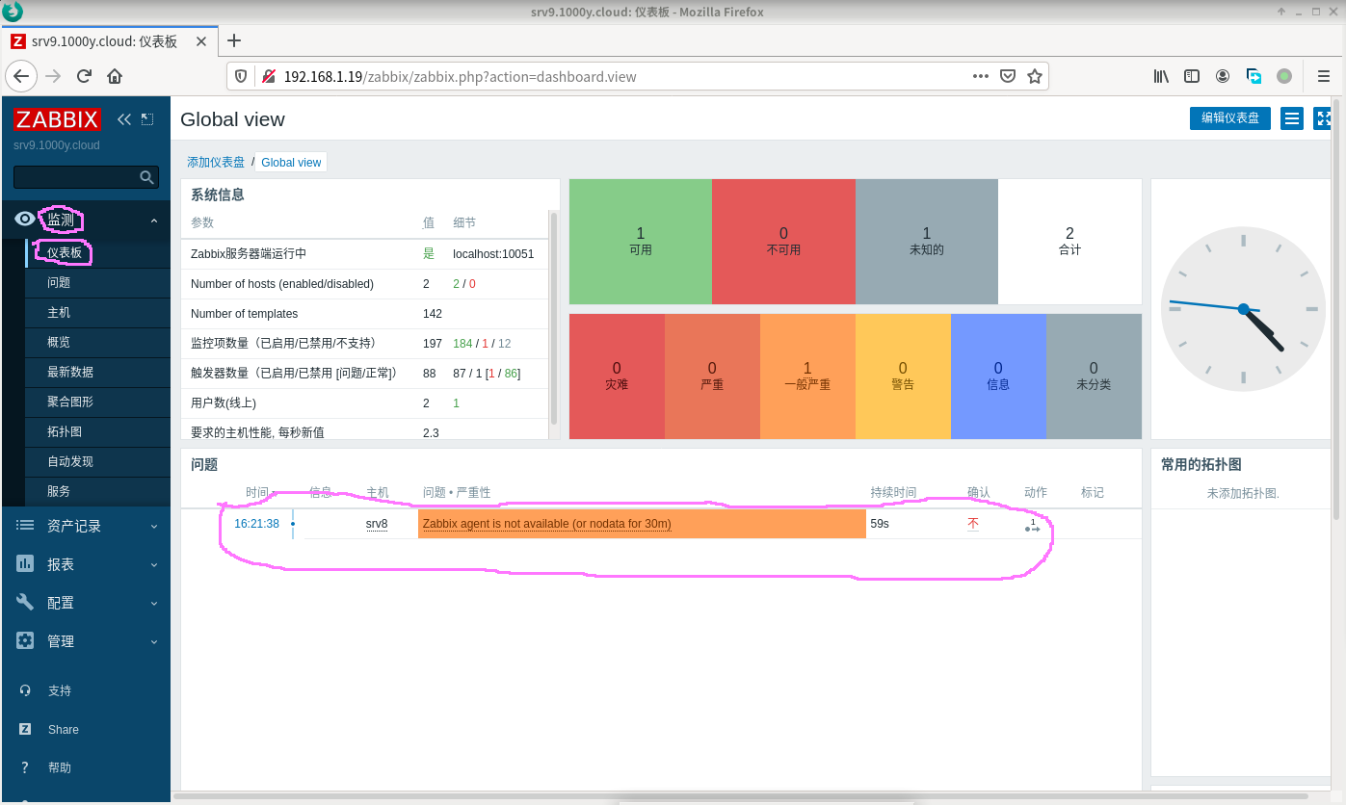Click host srv8 in problems table

coord(377,524)
